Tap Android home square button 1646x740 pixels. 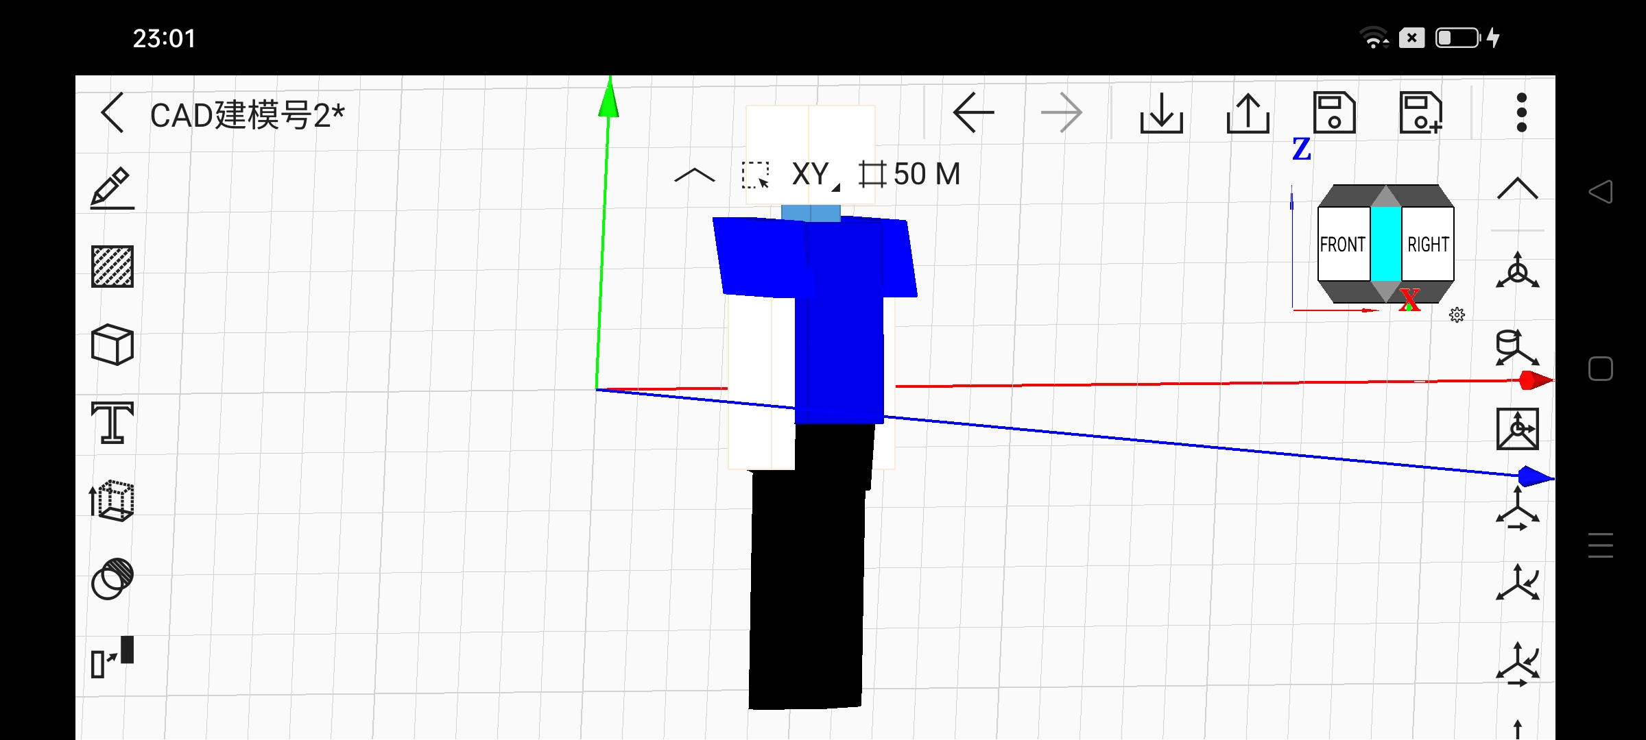(1600, 369)
